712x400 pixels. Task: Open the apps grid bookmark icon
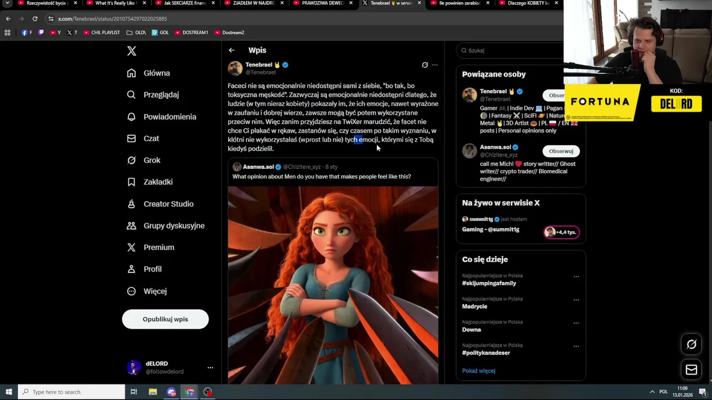pyautogui.click(x=7, y=33)
